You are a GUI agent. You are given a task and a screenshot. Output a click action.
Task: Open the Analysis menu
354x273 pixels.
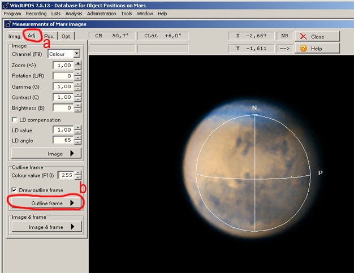74,13
